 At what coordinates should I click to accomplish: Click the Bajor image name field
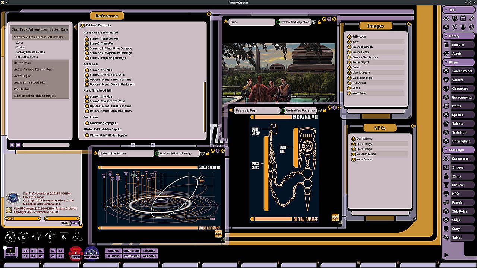point(252,22)
